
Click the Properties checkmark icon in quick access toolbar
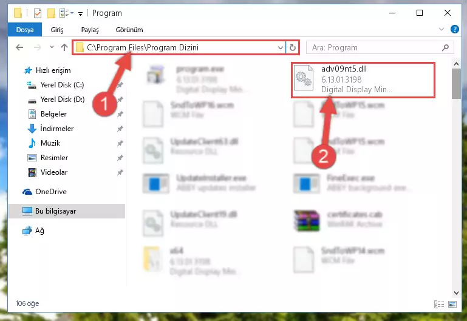pyautogui.click(x=38, y=13)
